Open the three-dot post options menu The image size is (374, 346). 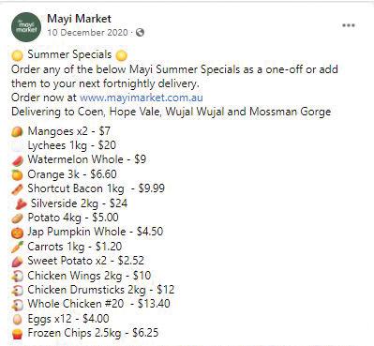349,25
